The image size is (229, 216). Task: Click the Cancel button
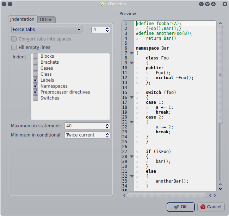[211, 207]
